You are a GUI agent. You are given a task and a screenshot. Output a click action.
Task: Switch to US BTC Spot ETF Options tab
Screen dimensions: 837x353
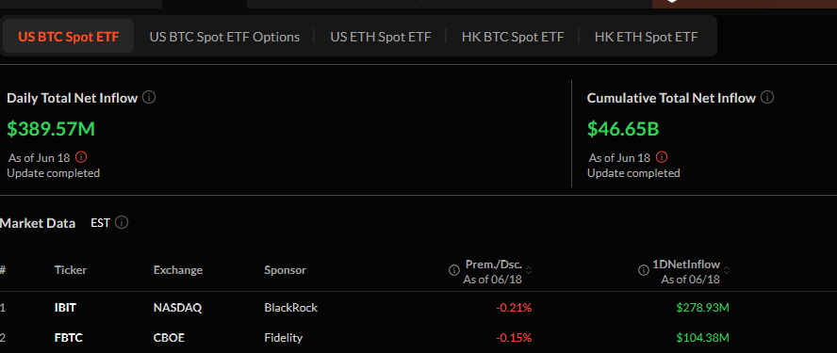point(224,37)
